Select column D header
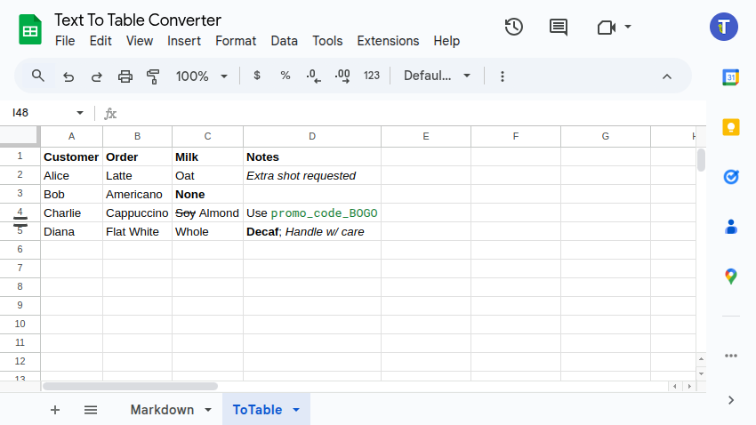Screen dimensions: 756x425 (312, 136)
